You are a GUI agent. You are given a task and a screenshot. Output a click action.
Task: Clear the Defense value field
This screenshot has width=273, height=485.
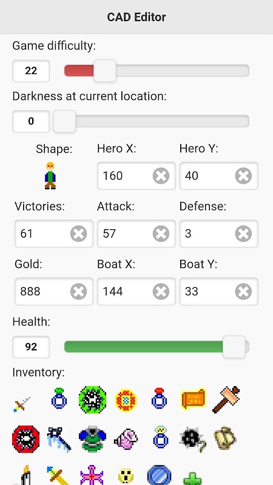pyautogui.click(x=243, y=234)
